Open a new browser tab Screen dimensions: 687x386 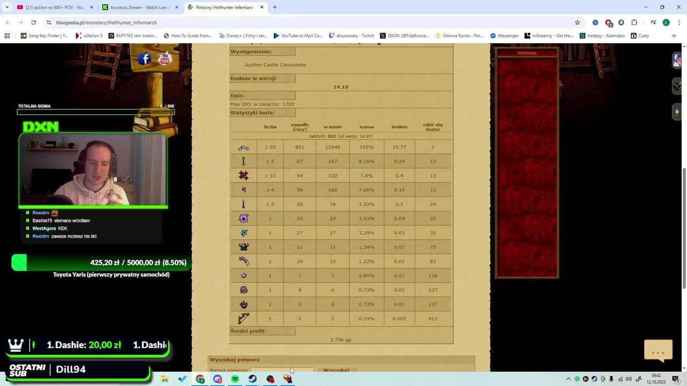pos(275,8)
